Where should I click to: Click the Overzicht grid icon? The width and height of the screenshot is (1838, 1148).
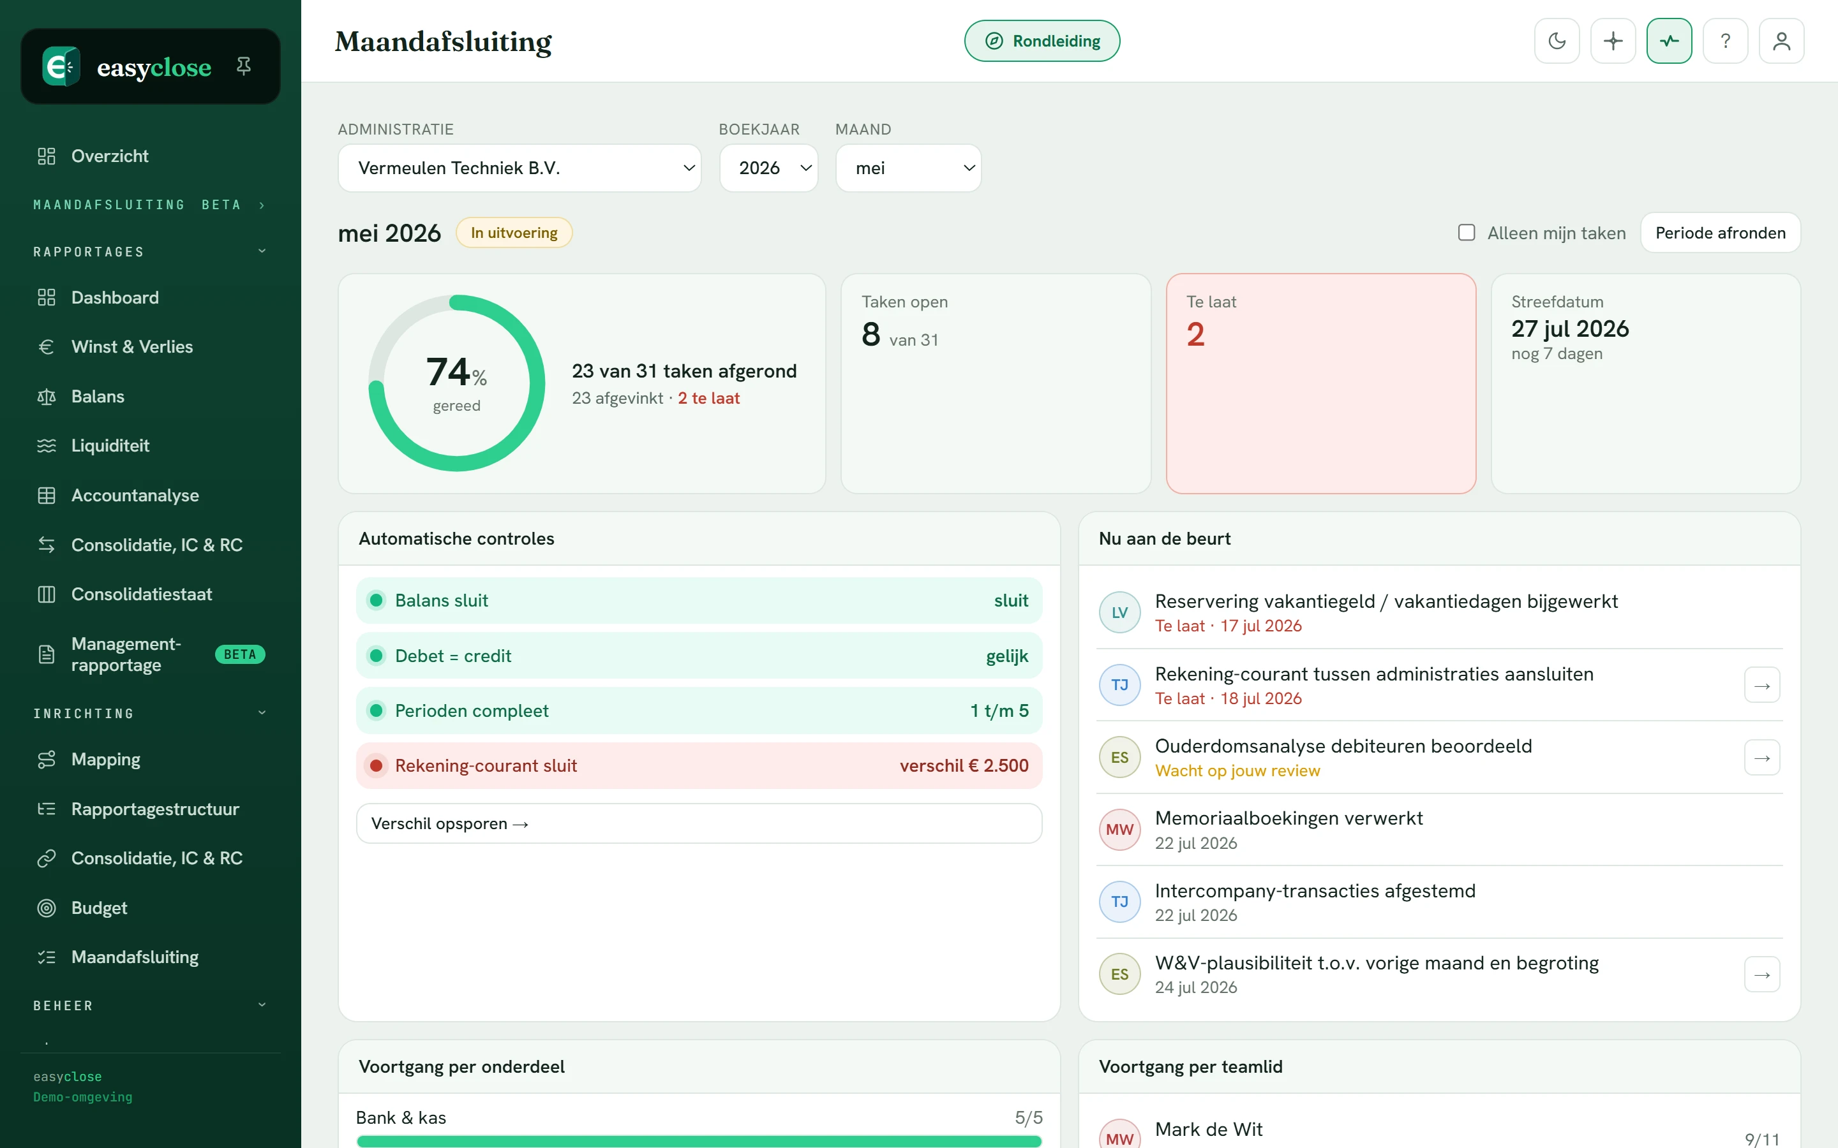point(47,156)
